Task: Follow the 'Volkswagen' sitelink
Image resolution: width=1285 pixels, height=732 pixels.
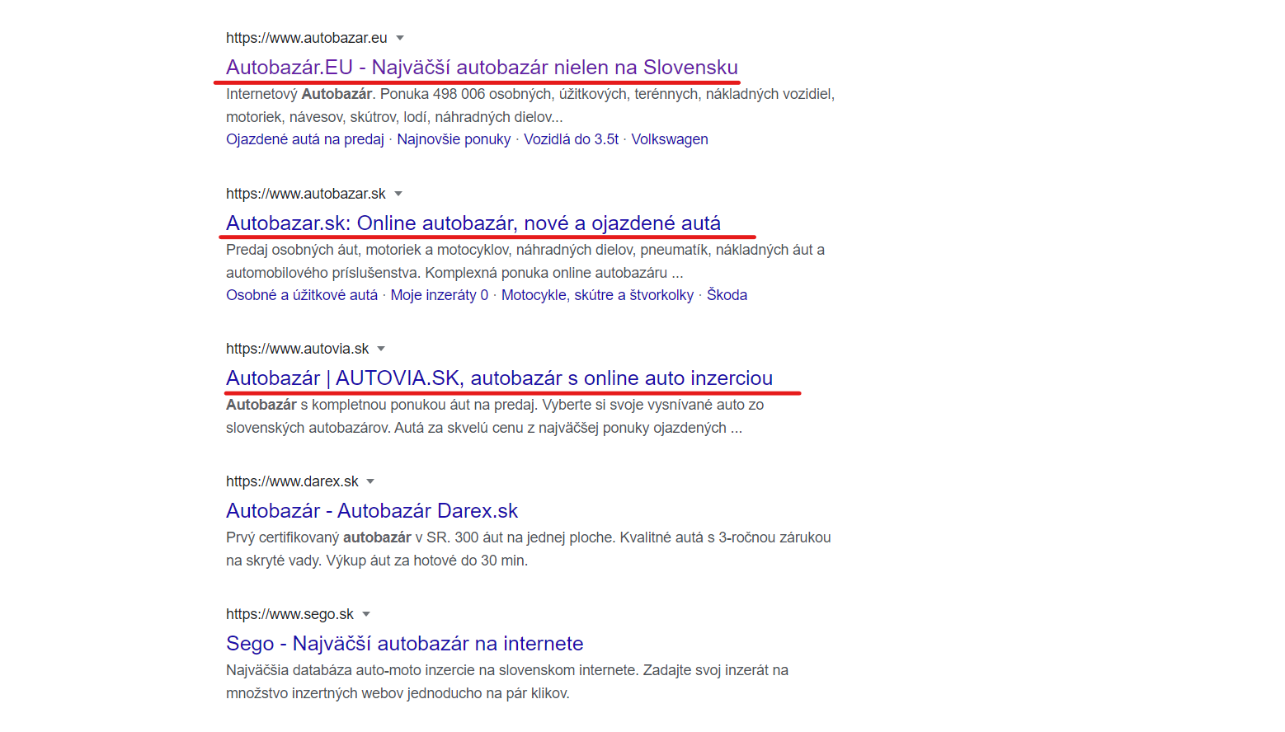Action: (670, 139)
